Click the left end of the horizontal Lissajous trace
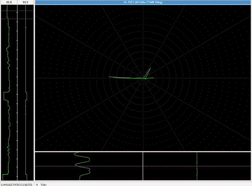 point(110,77)
